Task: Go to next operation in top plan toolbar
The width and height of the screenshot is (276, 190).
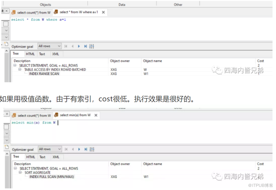Action: [79, 46]
